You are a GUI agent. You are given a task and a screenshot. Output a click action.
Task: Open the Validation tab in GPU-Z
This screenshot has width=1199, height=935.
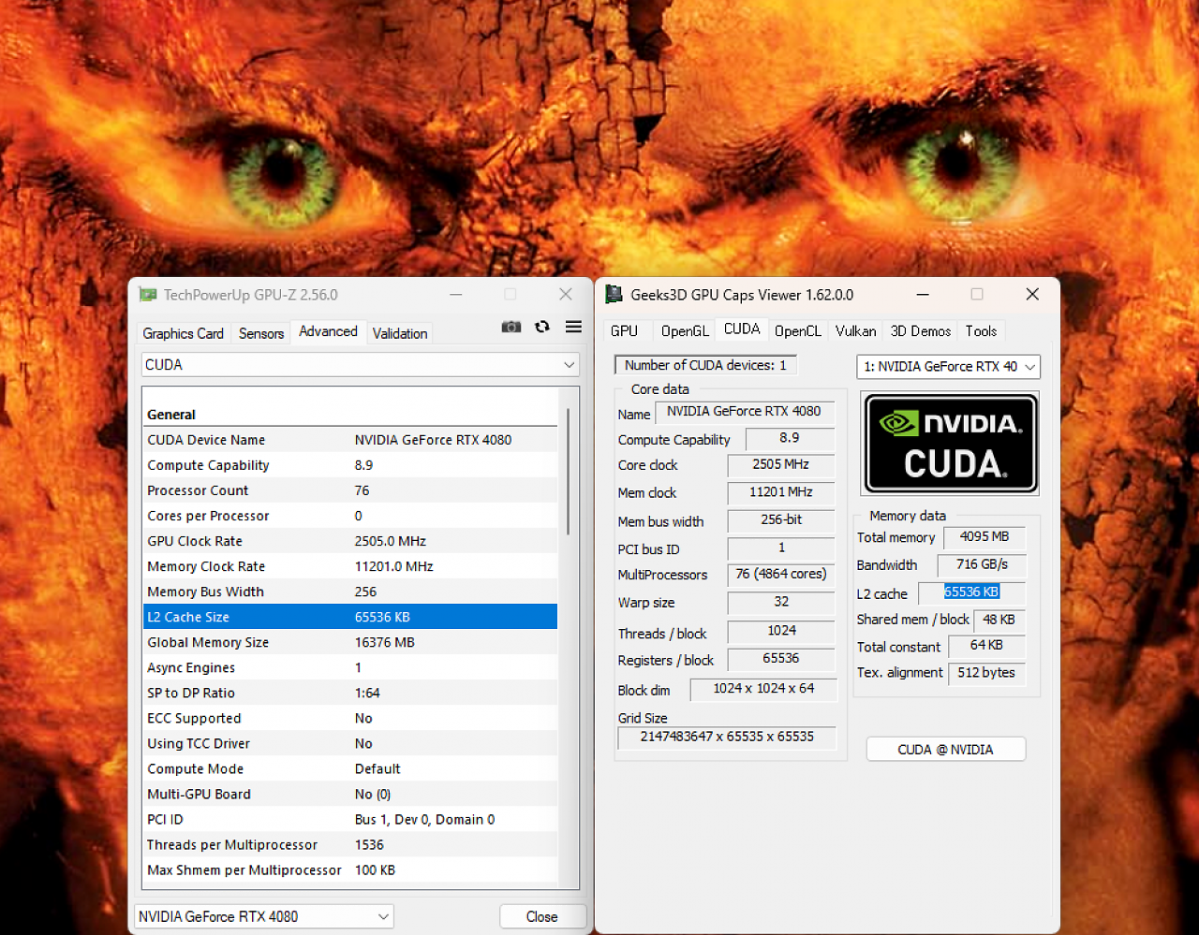coord(400,333)
